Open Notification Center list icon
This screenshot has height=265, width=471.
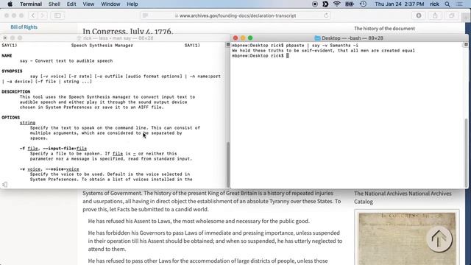click(x=459, y=4)
